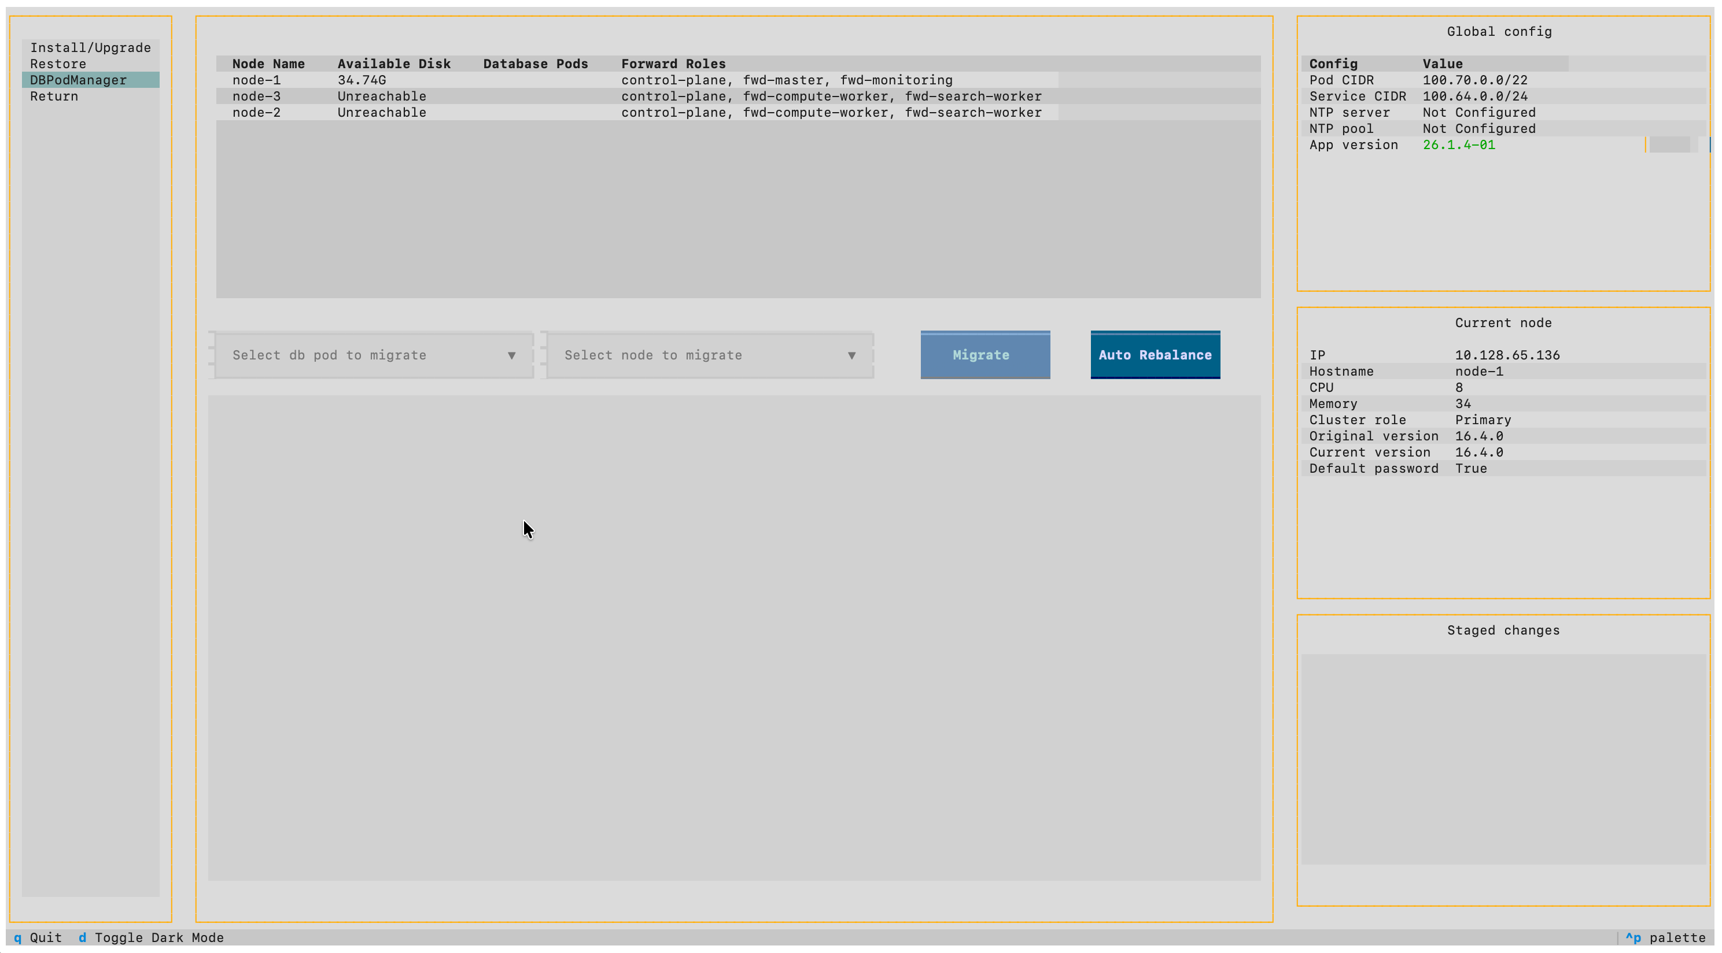This screenshot has height=953, width=1722.
Task: Click the Available Disk column header
Action: 394,64
